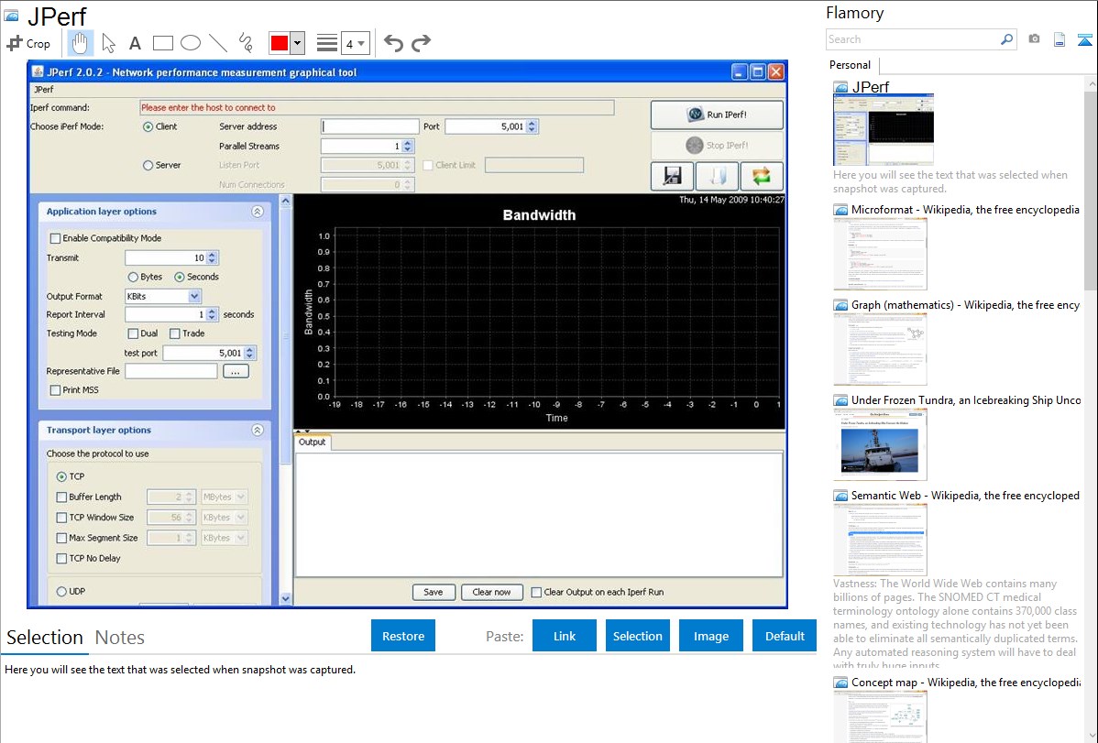Click the save disk icon in JPerf
This screenshot has height=743, width=1098.
672,176
